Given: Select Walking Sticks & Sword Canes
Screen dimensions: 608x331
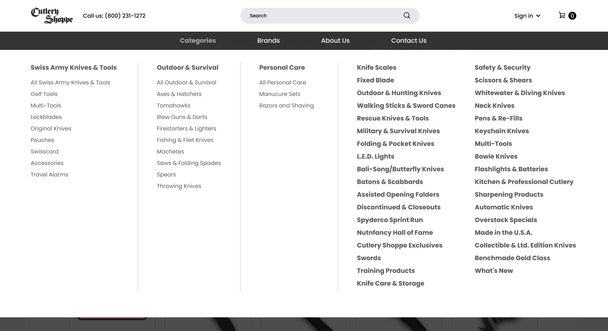Looking at the screenshot, I should [x=406, y=106].
